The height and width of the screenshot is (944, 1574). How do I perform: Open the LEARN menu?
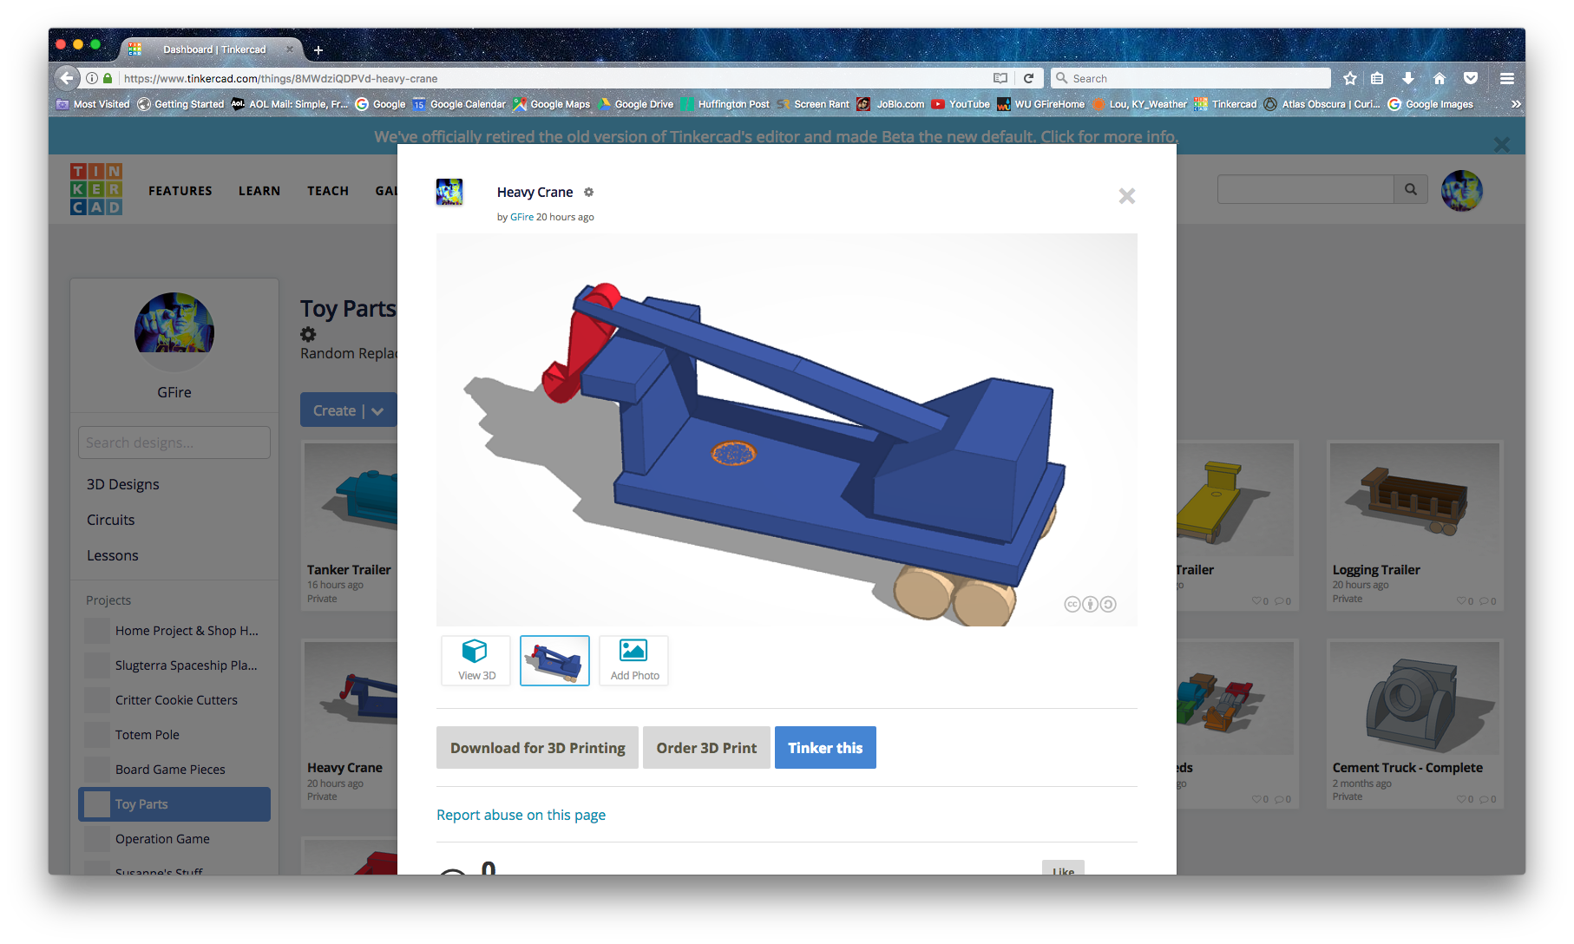(259, 191)
